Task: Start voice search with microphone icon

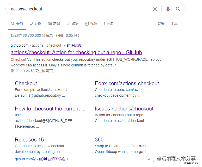Action: click(x=168, y=9)
